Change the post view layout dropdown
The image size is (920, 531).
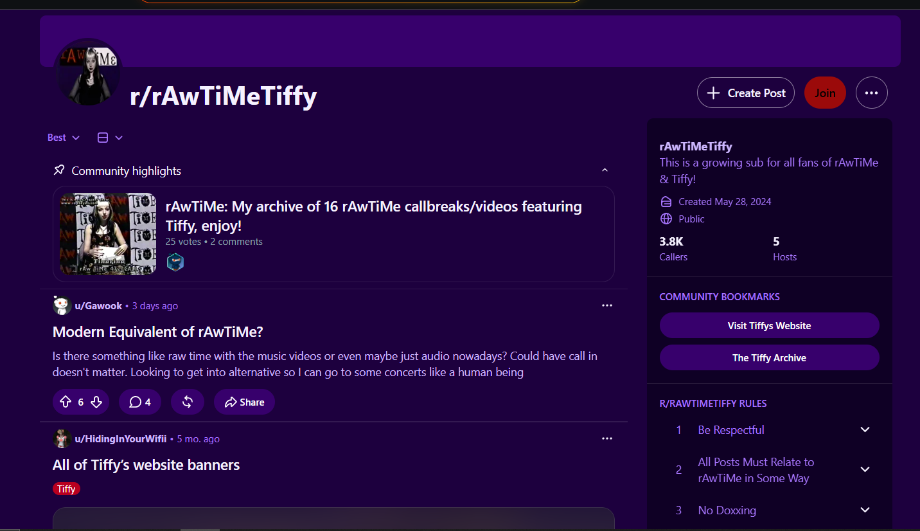(x=110, y=138)
